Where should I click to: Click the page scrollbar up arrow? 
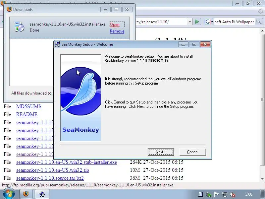click(x=262, y=31)
